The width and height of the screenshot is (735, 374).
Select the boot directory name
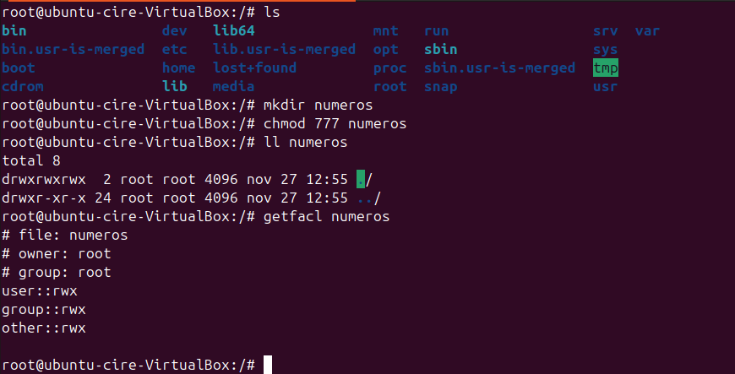tap(19, 68)
